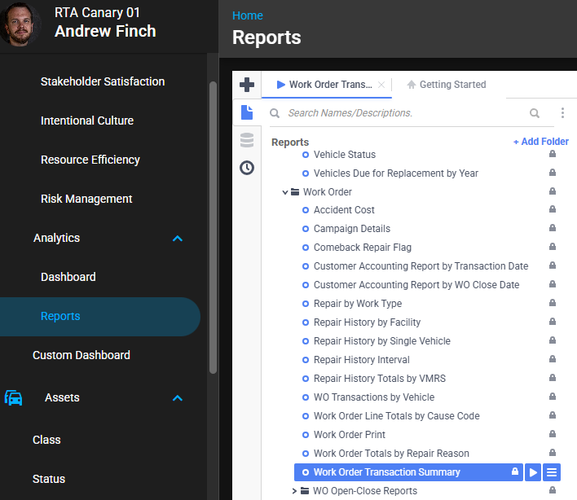Click the Add Folder link
Screen dimensions: 577x500
click(540, 142)
